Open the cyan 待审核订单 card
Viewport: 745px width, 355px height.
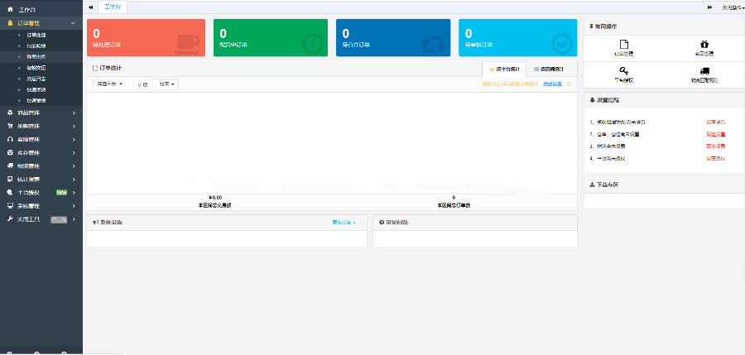518,38
